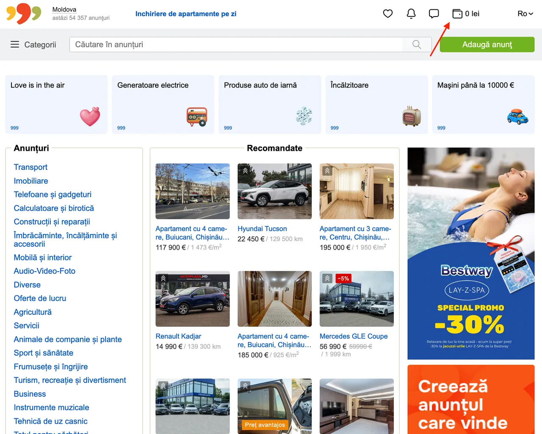The width and height of the screenshot is (542, 434).
Task: Click the magnifier search icon
Action: 417,45
